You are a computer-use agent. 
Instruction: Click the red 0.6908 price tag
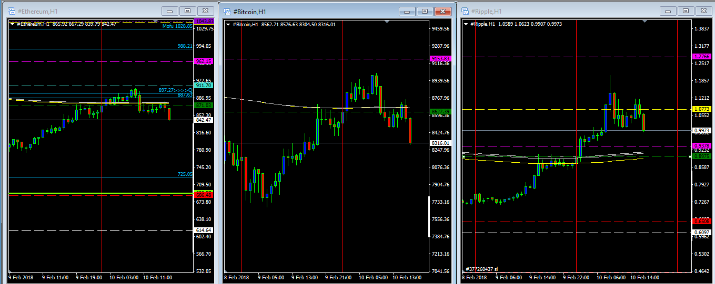(702, 222)
